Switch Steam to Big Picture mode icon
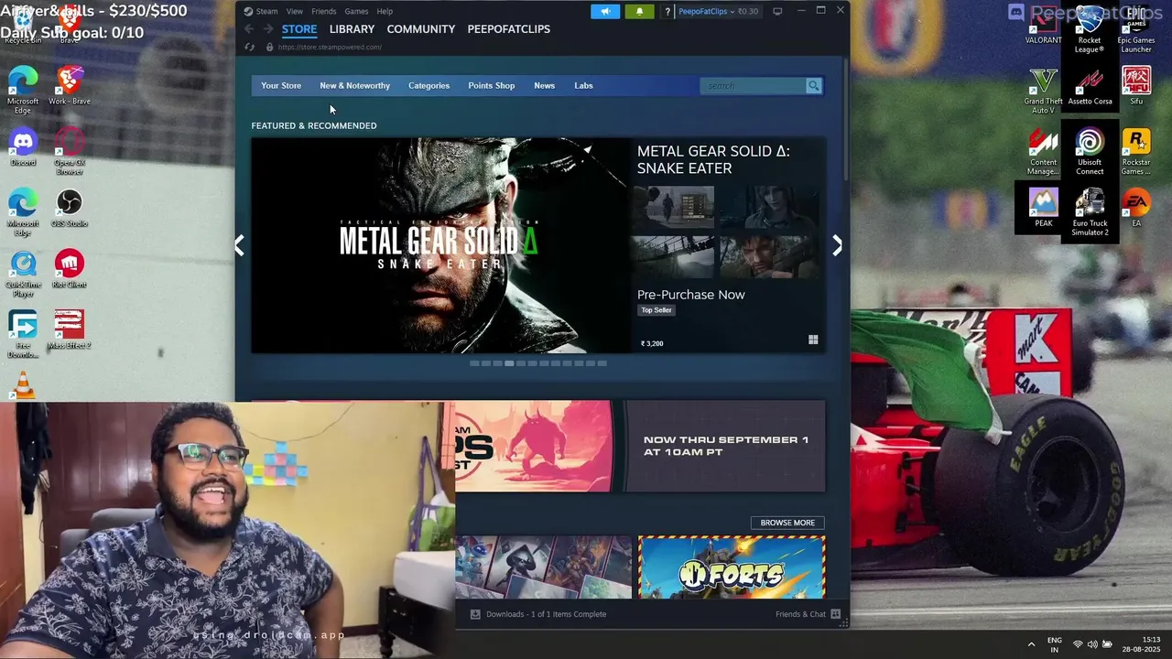The width and height of the screenshot is (1172, 659). point(777,11)
